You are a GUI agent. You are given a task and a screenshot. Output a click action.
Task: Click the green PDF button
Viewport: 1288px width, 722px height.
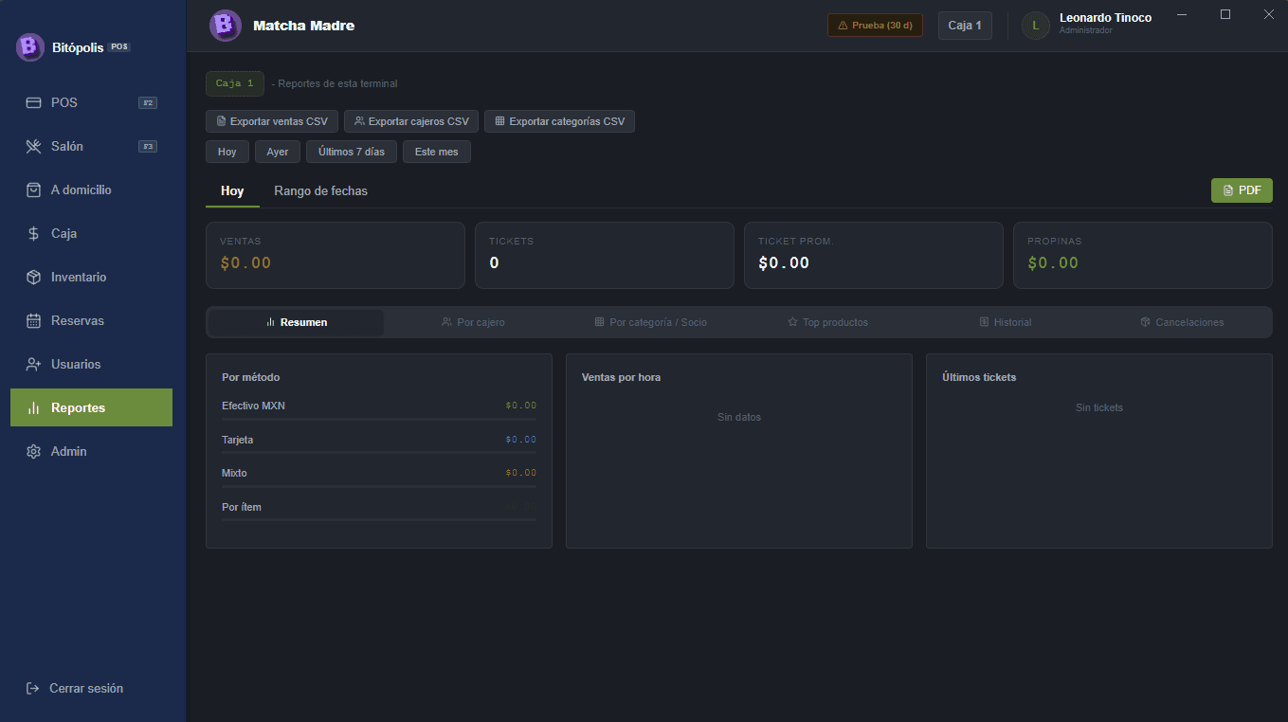(1242, 190)
